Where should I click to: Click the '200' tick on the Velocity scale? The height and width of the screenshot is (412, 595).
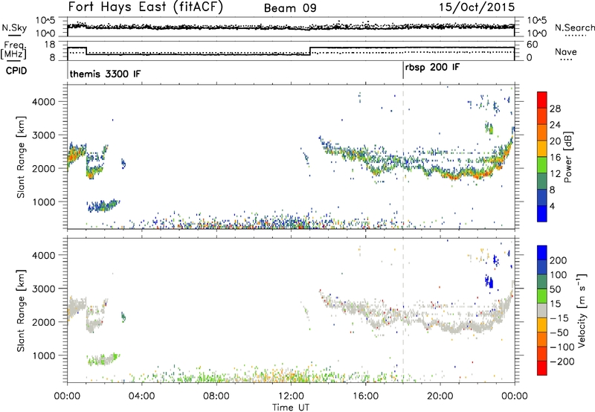pos(559,260)
